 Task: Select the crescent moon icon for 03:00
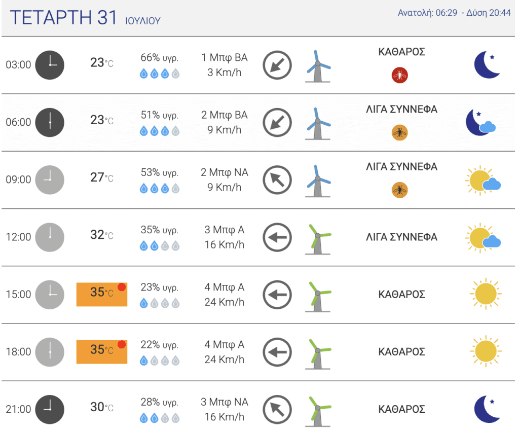click(487, 64)
